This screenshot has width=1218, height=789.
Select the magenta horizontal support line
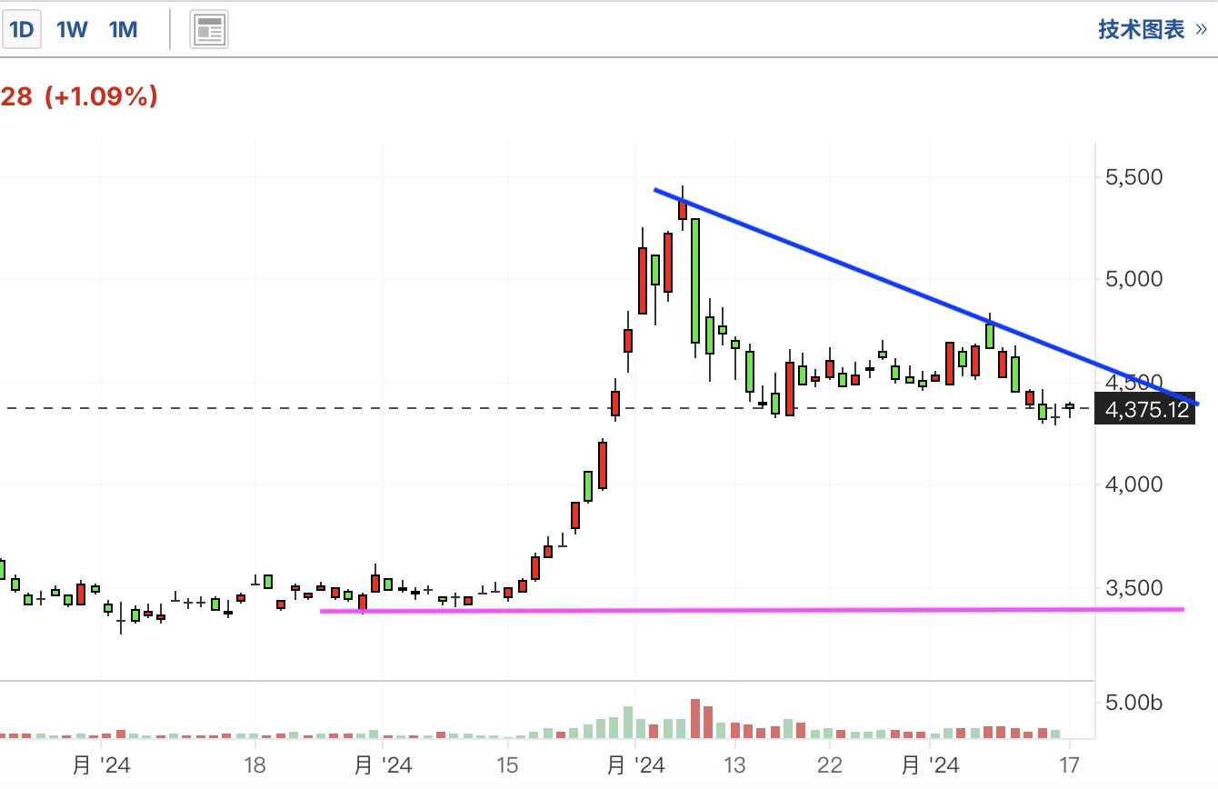tap(753, 610)
